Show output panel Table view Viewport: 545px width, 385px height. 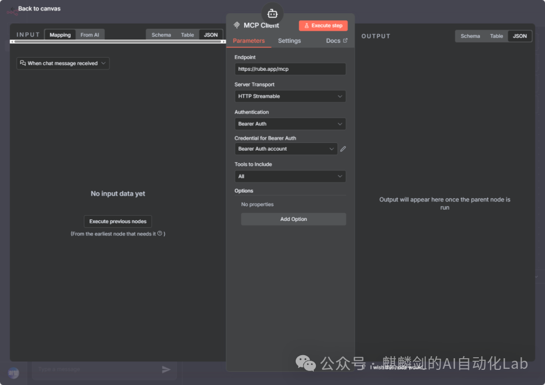pos(497,36)
